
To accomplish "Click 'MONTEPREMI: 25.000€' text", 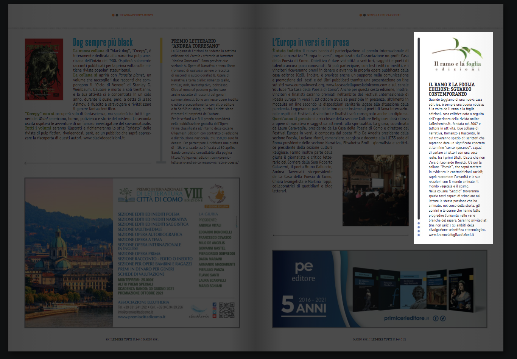I will coord(136,279).
